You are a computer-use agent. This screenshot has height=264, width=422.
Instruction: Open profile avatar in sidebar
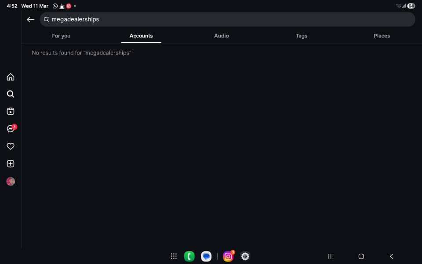coord(11,182)
